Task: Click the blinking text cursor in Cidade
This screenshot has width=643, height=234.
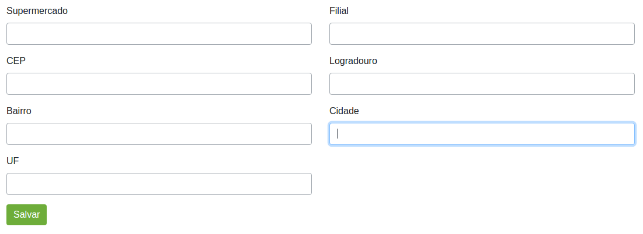Action: [x=338, y=134]
